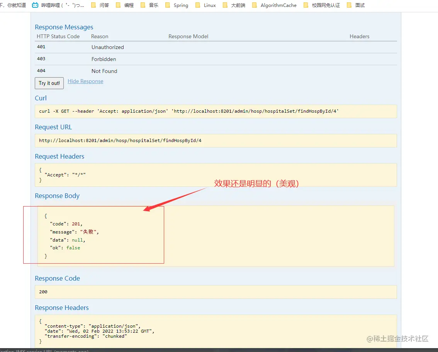Click the Headers column header
The image size is (438, 352).
359,36
